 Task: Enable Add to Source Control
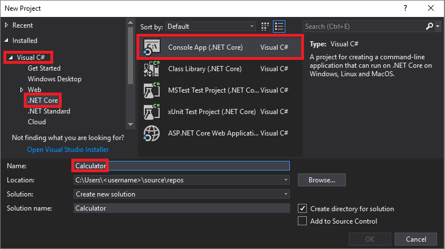point(302,221)
